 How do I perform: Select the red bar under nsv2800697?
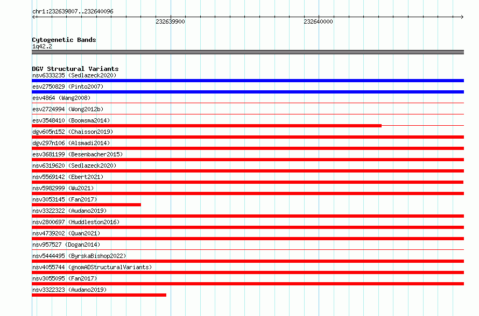pyautogui.click(x=248, y=227)
